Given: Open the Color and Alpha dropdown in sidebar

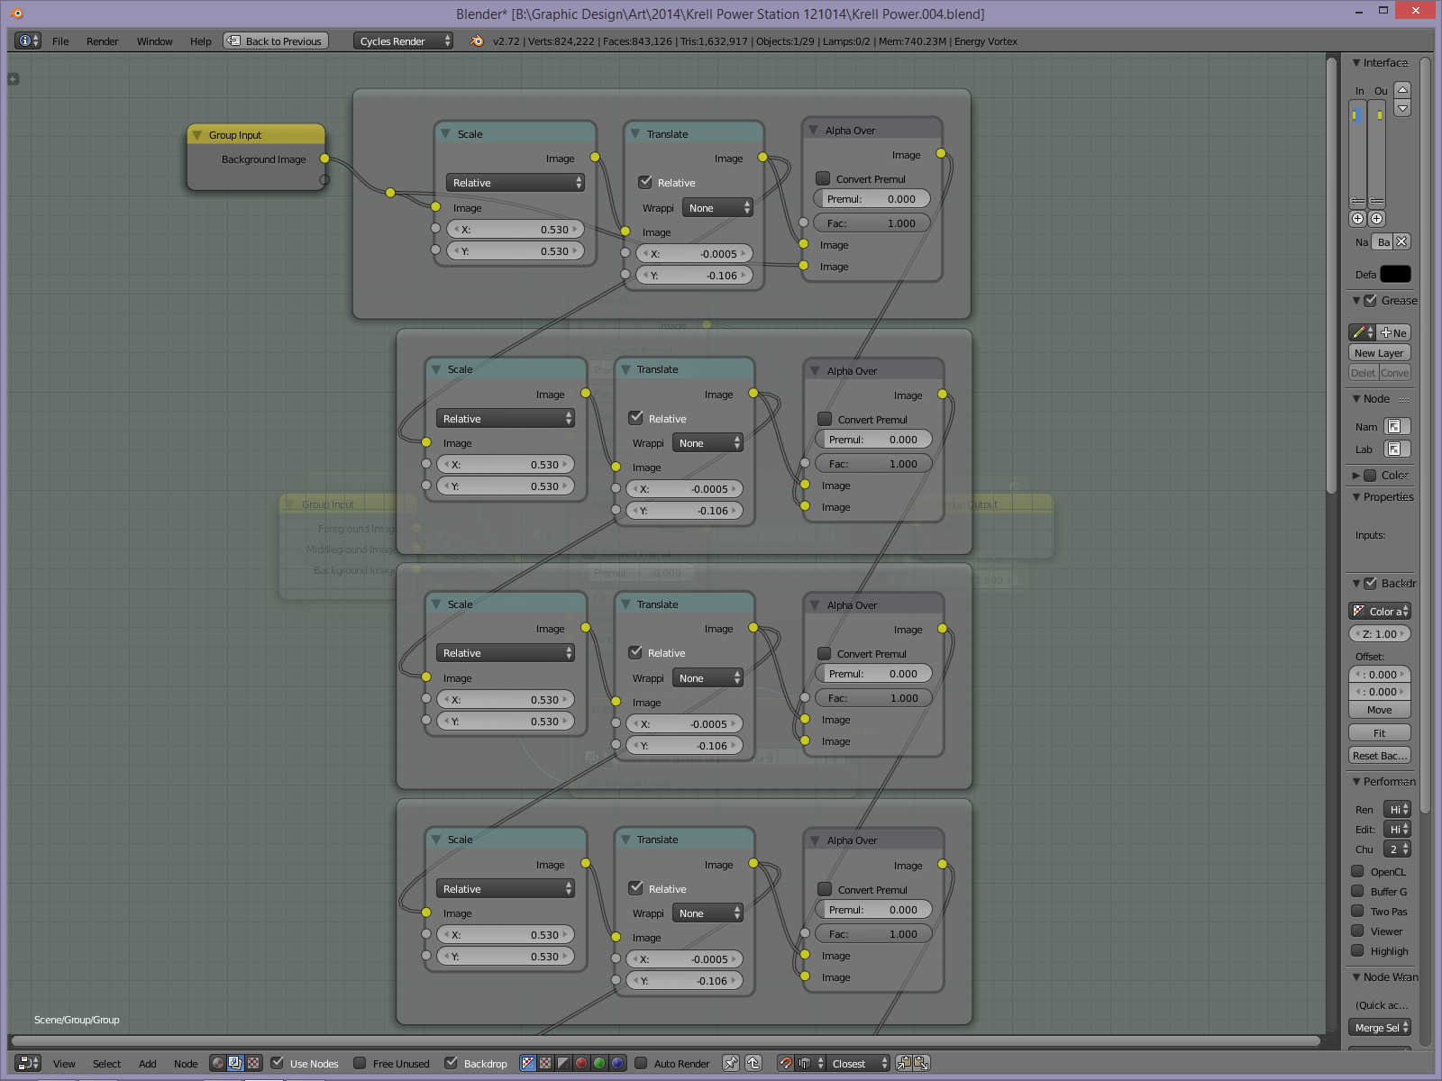Looking at the screenshot, I should coord(1380,611).
